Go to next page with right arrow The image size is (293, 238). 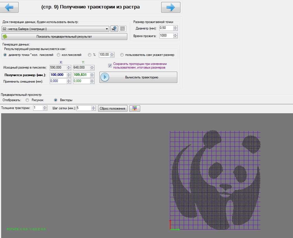tap(171, 7)
